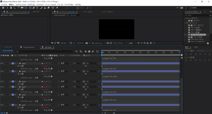Click the motion blur enable icon in the timeline

click(93, 52)
